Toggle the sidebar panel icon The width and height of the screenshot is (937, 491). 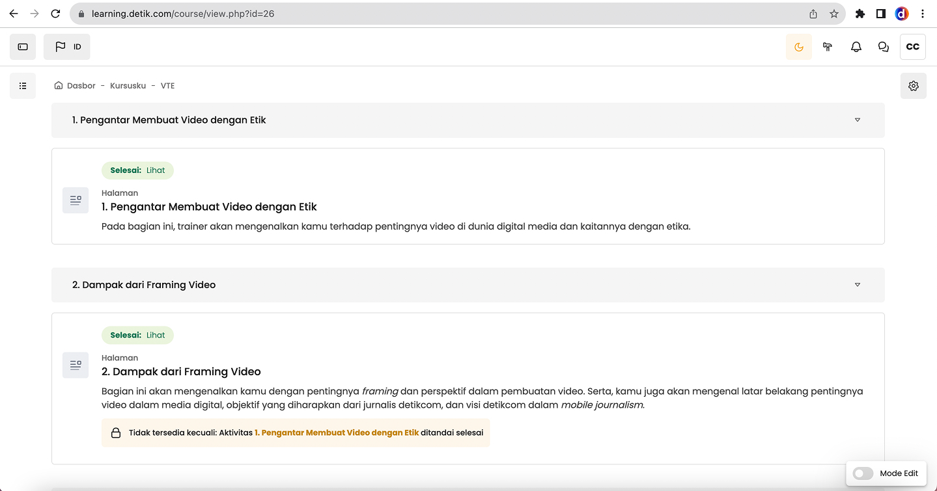[23, 47]
